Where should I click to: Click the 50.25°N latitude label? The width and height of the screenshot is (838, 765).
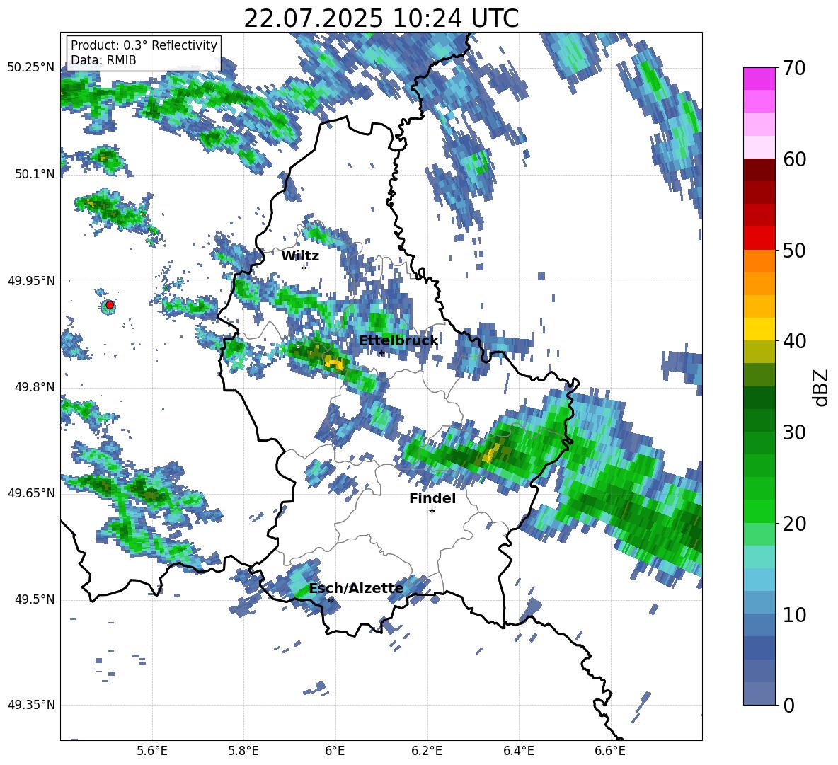[31, 68]
